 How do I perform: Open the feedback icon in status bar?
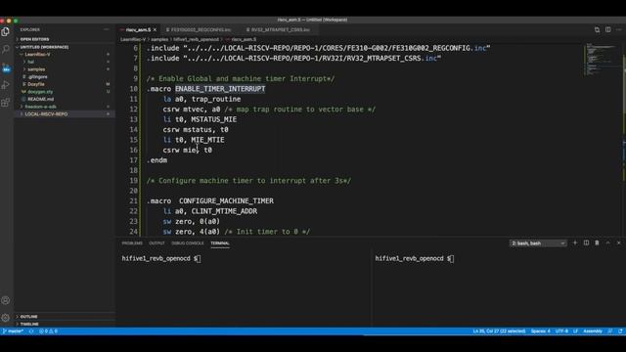[x=610, y=331]
